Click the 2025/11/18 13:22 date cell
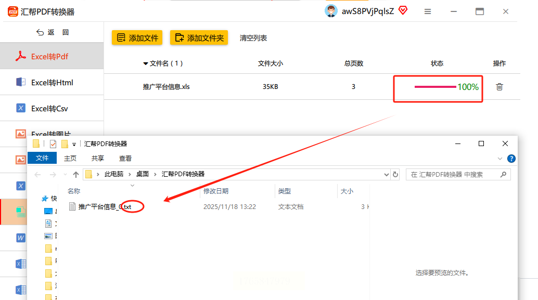 229,207
